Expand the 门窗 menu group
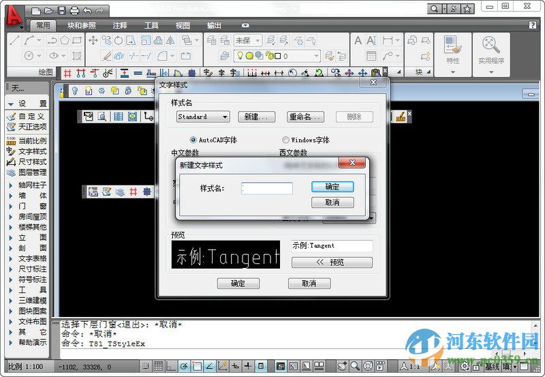545x377 pixels. point(11,207)
